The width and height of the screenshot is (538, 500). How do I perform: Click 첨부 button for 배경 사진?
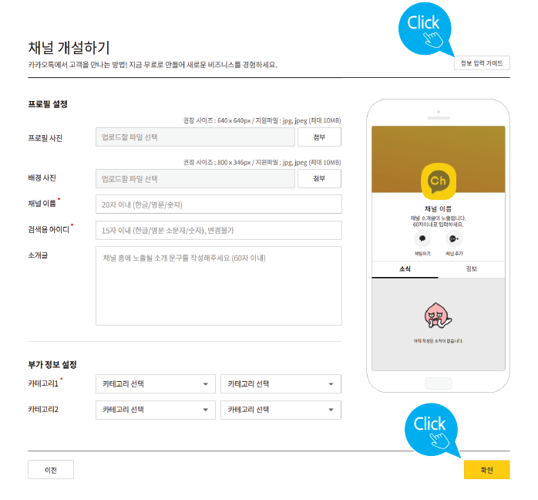click(319, 178)
